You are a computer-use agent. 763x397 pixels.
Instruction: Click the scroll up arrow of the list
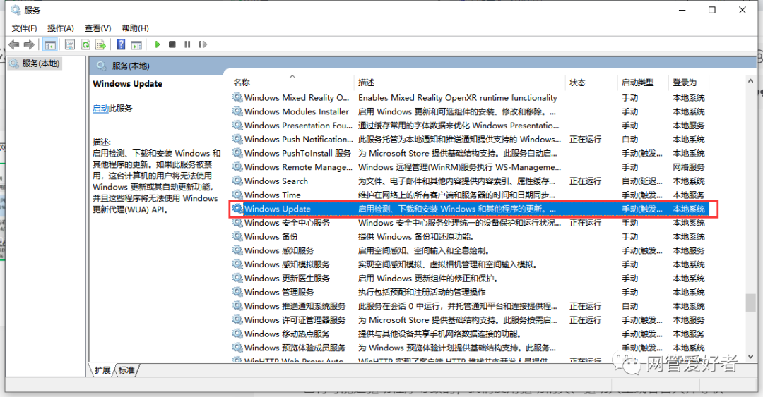750,81
